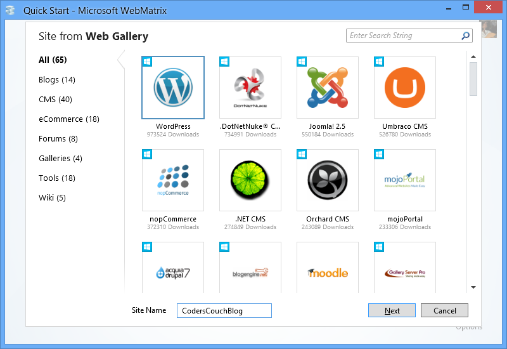Click the "Umbraco CMS" name label
The image size is (507, 349).
(405, 126)
